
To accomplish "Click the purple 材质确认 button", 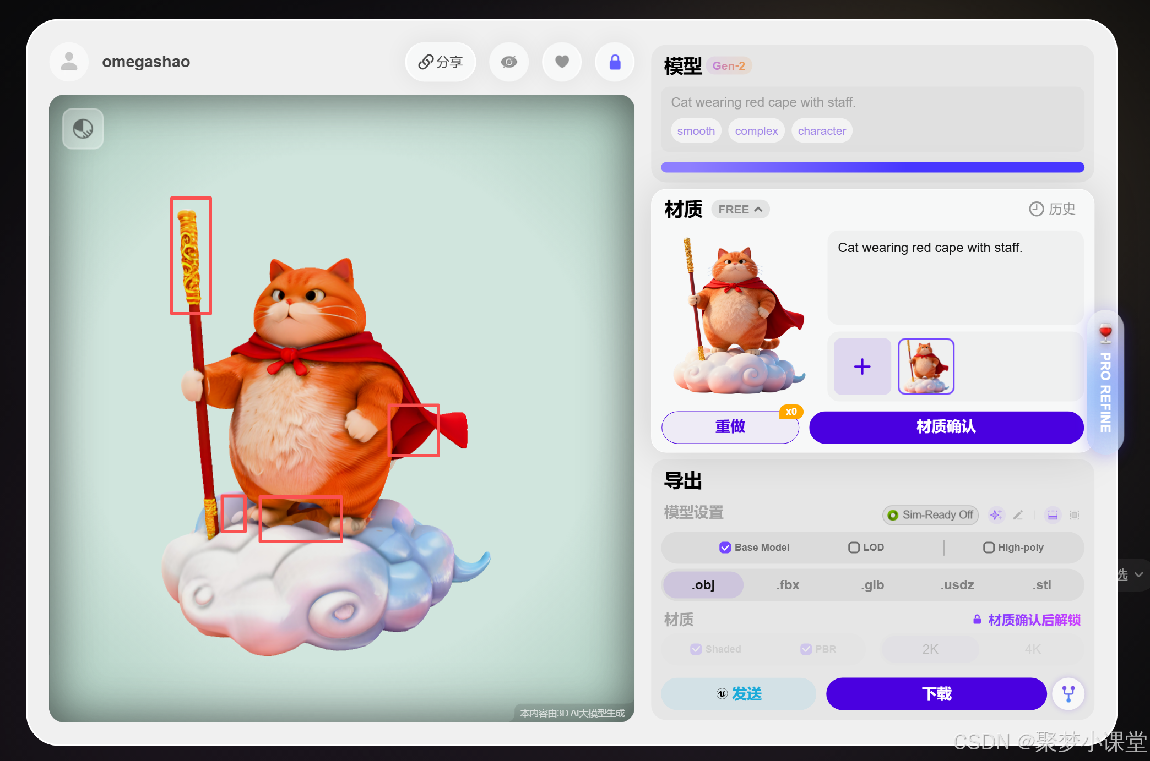I will pyautogui.click(x=946, y=427).
